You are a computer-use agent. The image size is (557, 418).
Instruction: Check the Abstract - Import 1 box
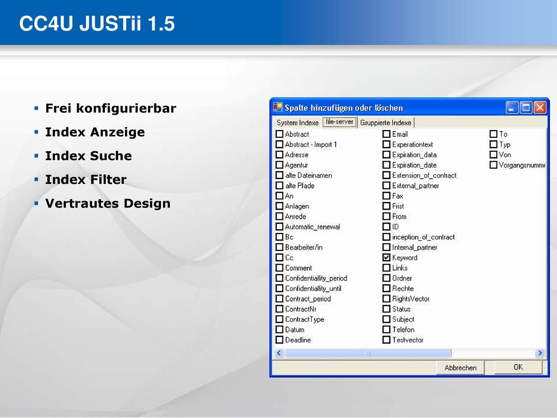tap(280, 144)
